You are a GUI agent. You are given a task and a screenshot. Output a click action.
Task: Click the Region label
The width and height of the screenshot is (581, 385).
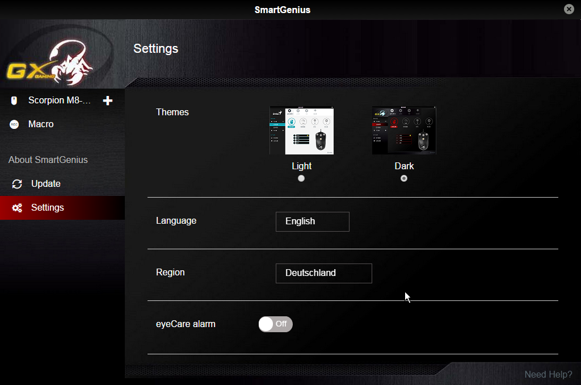(x=170, y=272)
